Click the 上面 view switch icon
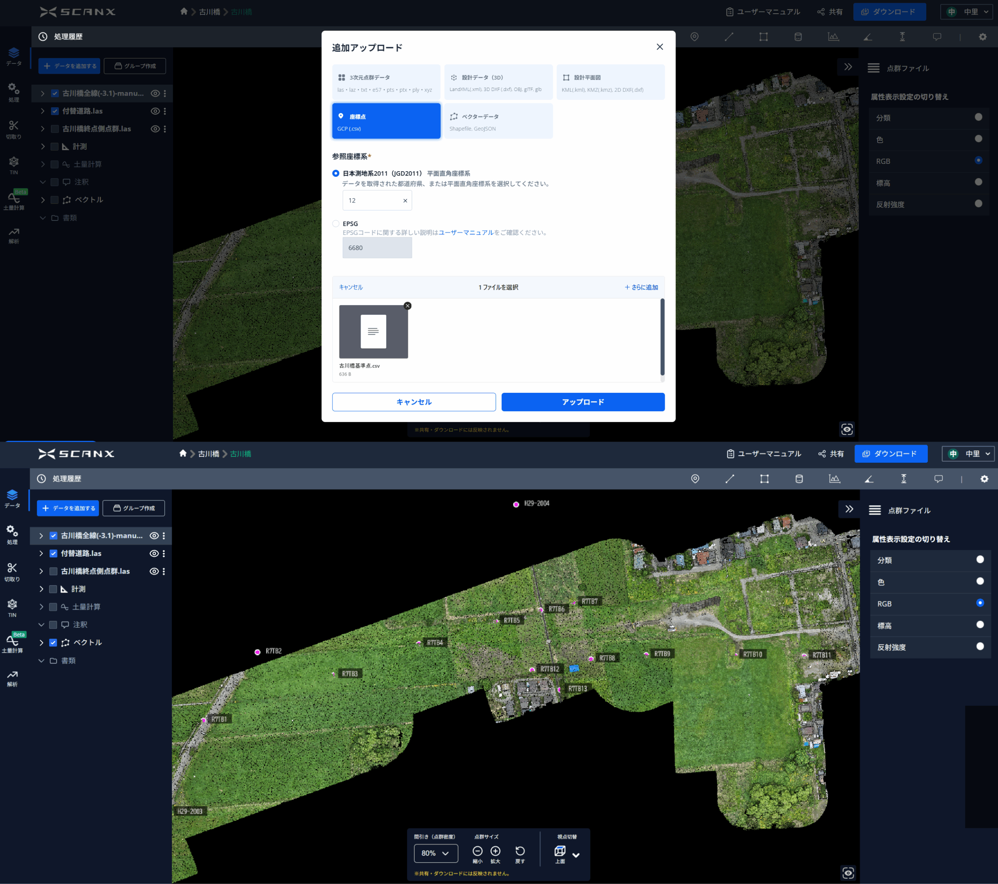This screenshot has width=998, height=884. (x=559, y=851)
